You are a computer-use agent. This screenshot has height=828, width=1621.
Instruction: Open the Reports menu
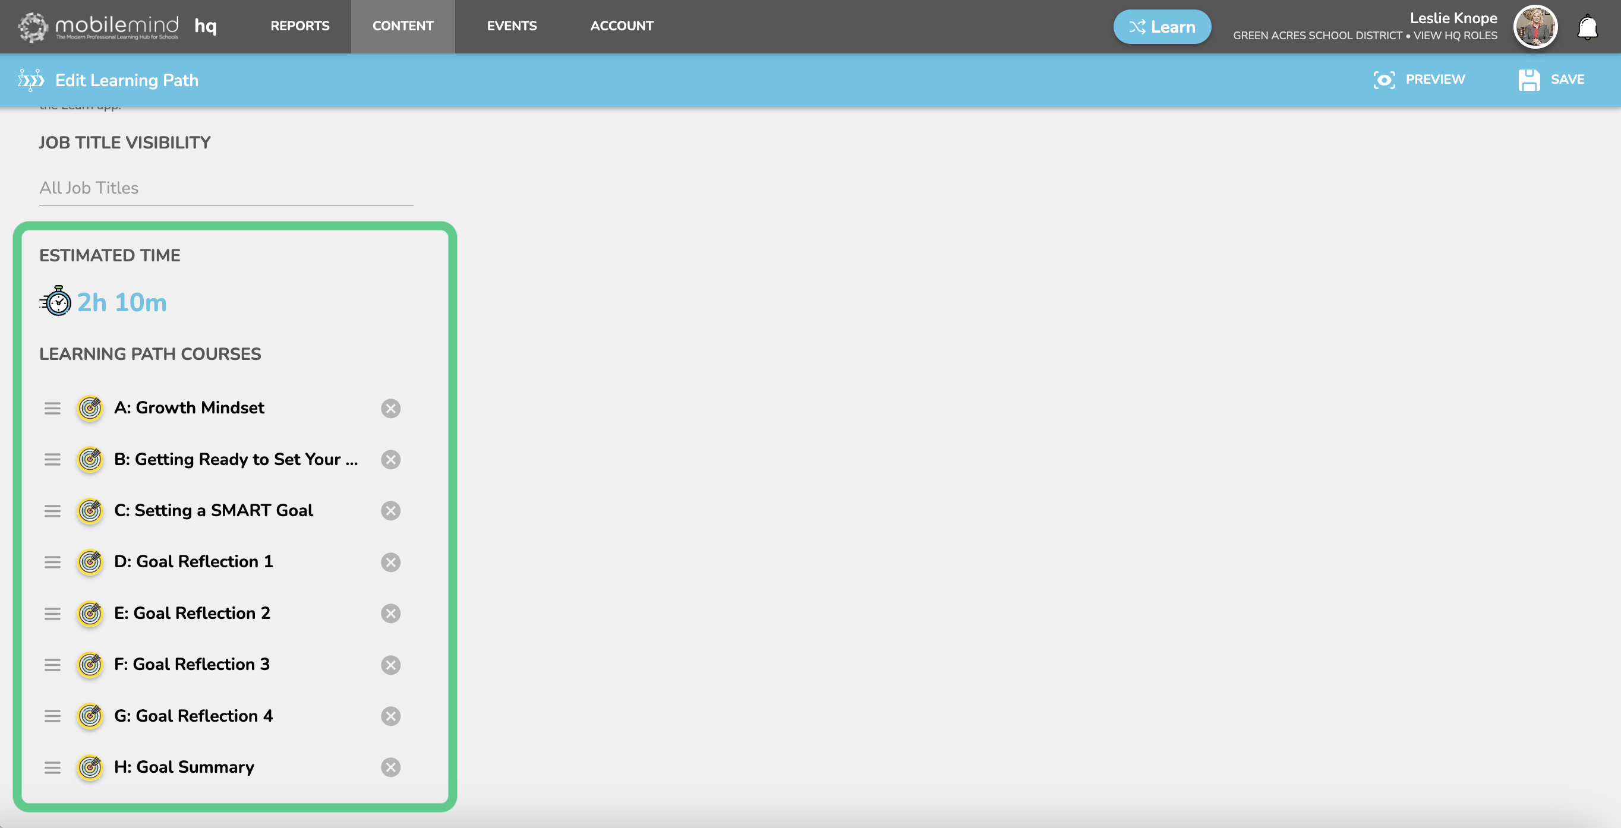(x=299, y=26)
